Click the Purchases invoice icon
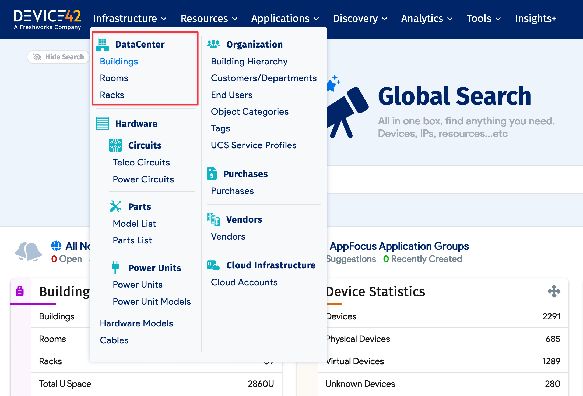583x396 pixels. (x=212, y=174)
